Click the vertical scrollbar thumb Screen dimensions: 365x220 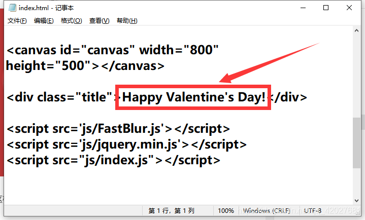(x=356, y=143)
